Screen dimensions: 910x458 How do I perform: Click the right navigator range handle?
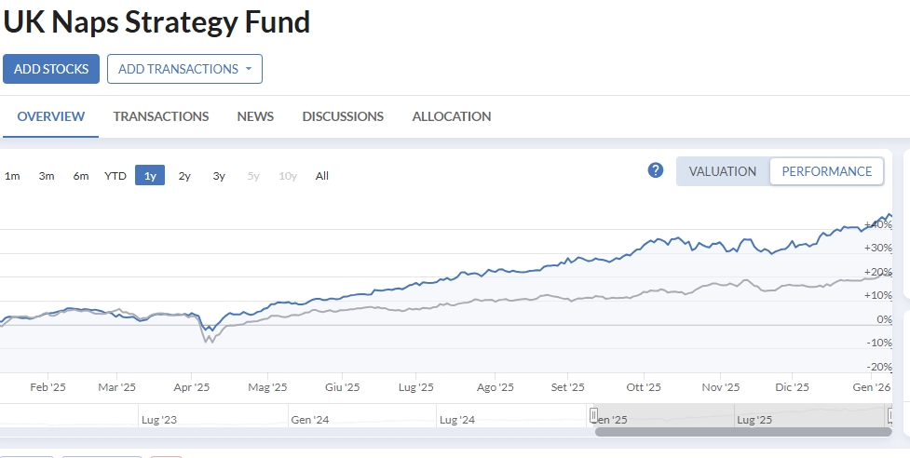[890, 414]
